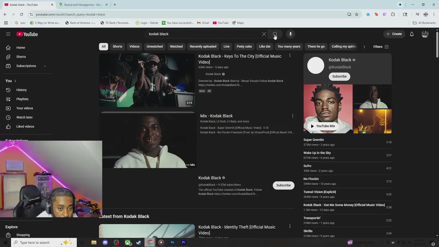
Task: Open the search Filters panel
Action: tap(381, 47)
